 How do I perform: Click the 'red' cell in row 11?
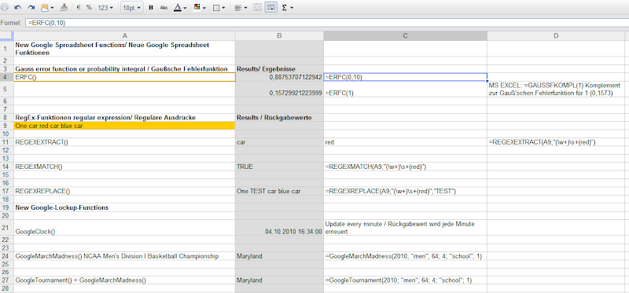405,142
